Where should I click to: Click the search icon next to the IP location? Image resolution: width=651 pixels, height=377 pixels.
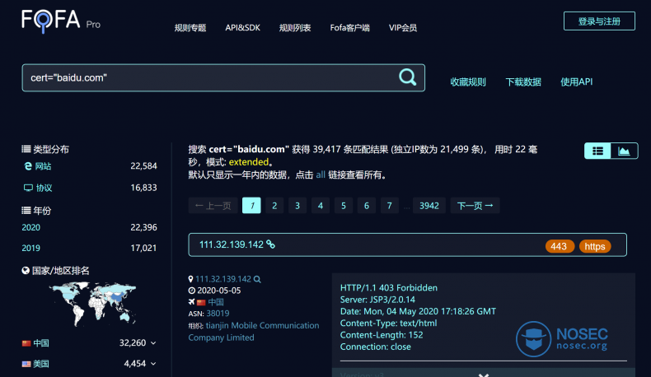257,279
